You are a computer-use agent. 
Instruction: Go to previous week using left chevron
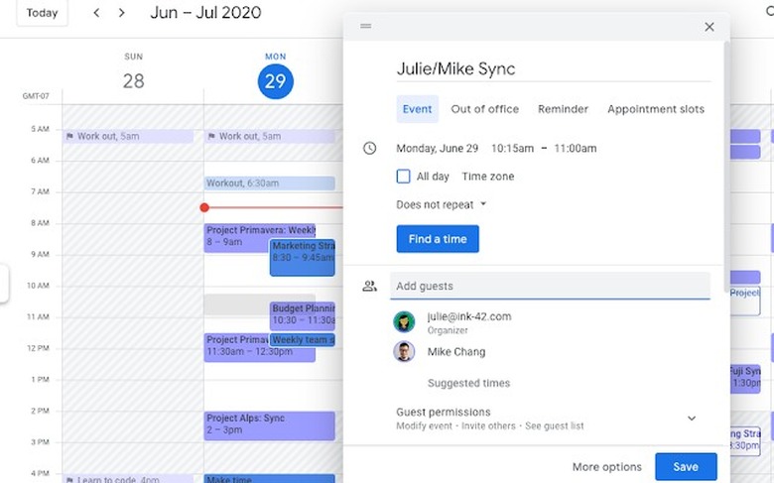coord(96,13)
